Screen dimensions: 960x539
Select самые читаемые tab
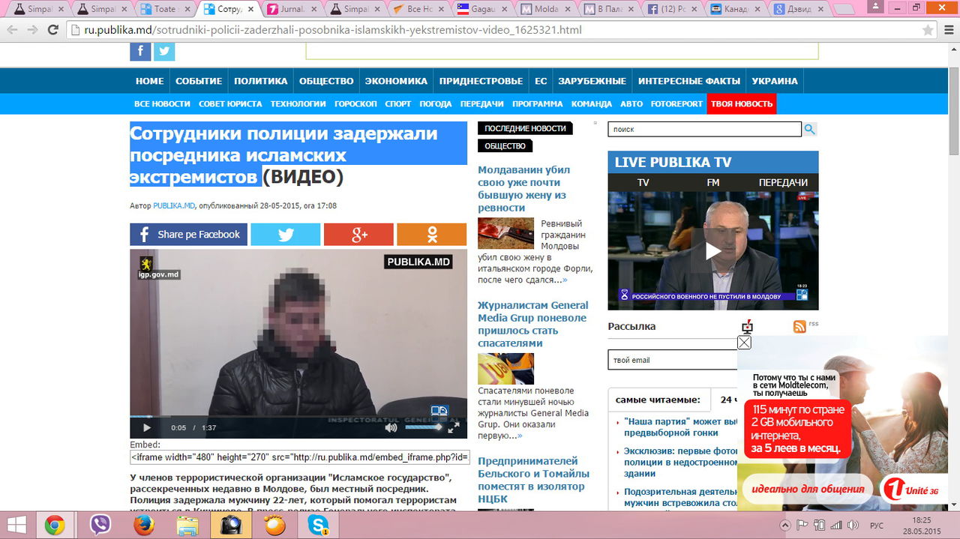(x=658, y=400)
